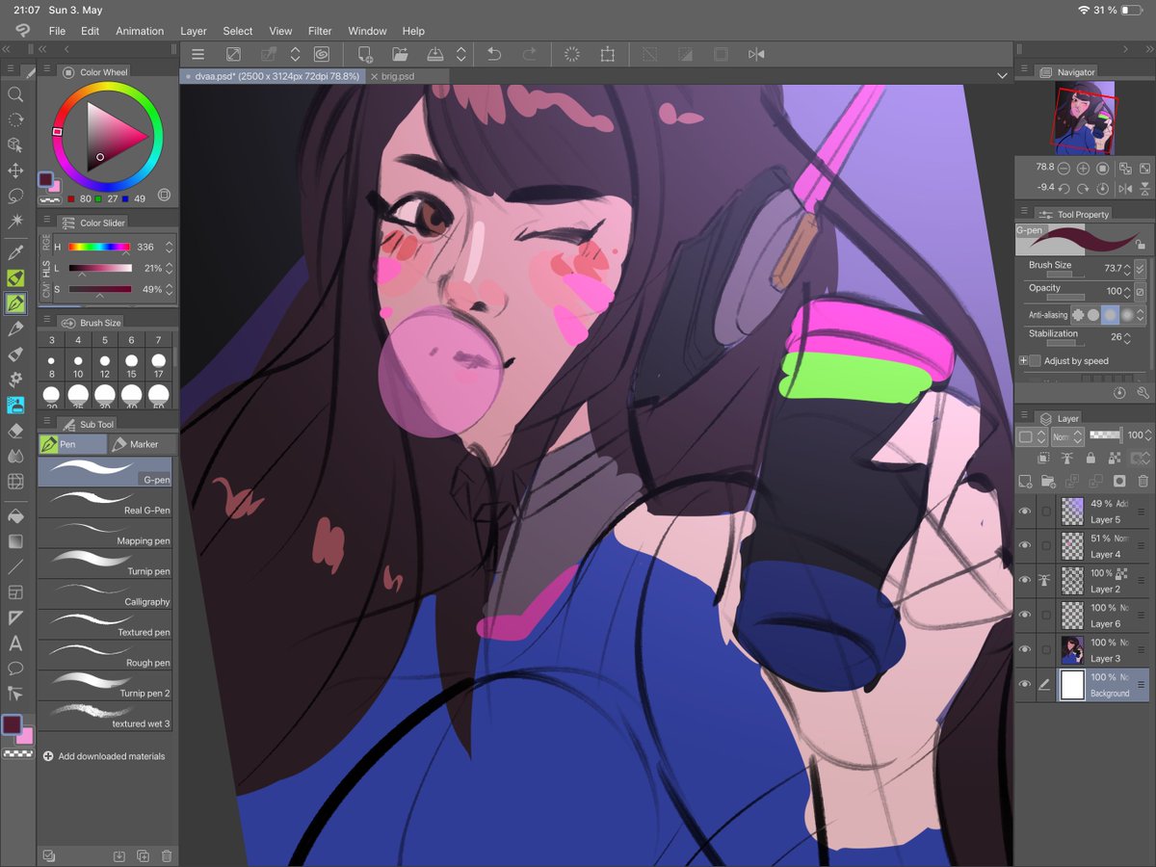Select the Move layer tool
1156x867 pixels.
click(x=15, y=171)
